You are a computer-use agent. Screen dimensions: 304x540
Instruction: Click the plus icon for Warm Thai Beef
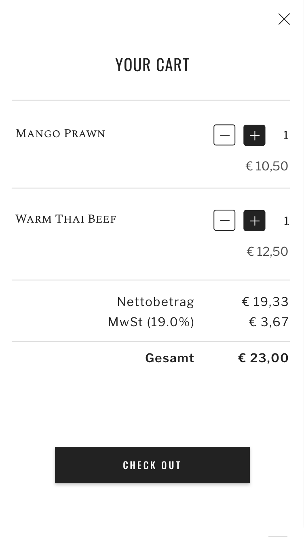(x=254, y=221)
